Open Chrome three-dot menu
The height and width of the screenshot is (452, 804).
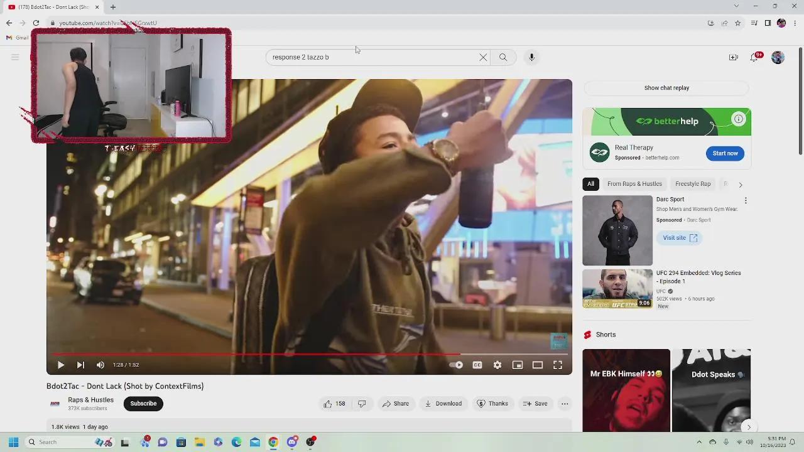(x=795, y=23)
